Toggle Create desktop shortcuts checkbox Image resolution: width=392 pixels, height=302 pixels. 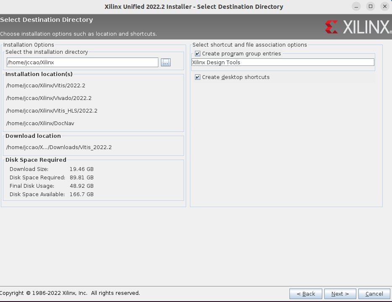tap(197, 77)
